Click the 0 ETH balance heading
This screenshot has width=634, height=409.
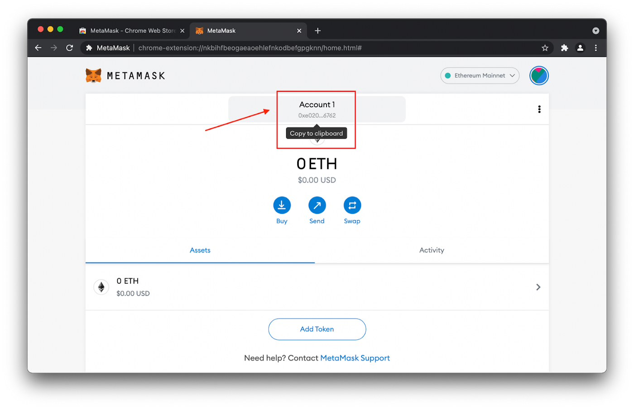[317, 164]
